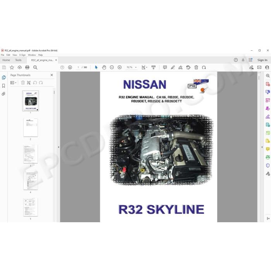Open the Bookmarks panel icon
Viewport: 271px width, 271px height.
click(3, 86)
